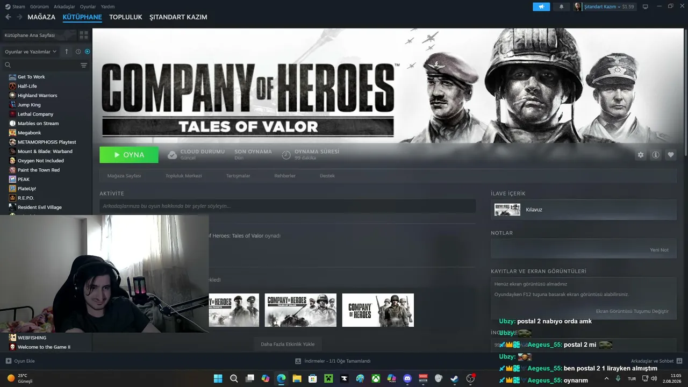The image size is (688, 387).
Task: Open Discord from the taskbar
Action: [x=407, y=378]
